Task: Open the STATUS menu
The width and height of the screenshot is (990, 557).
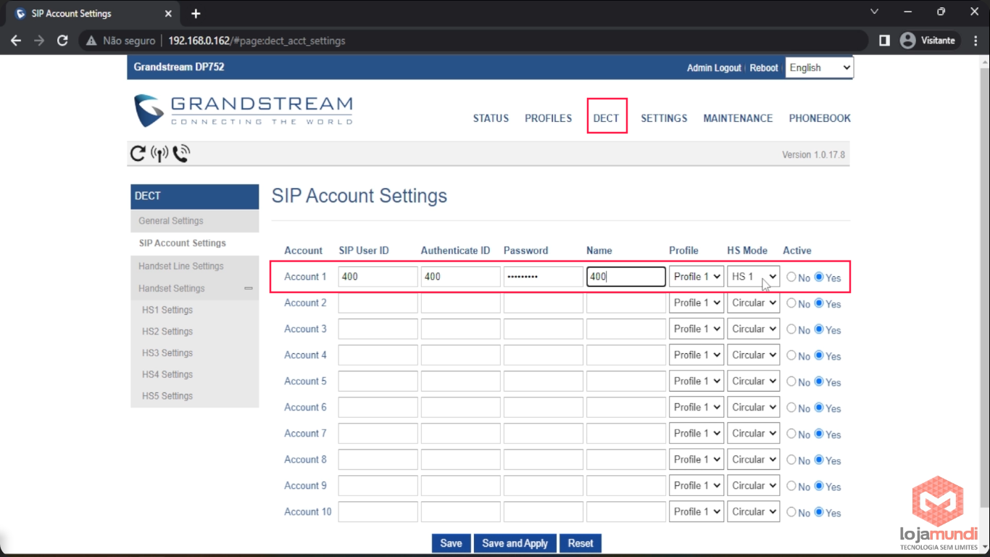Action: pyautogui.click(x=491, y=118)
